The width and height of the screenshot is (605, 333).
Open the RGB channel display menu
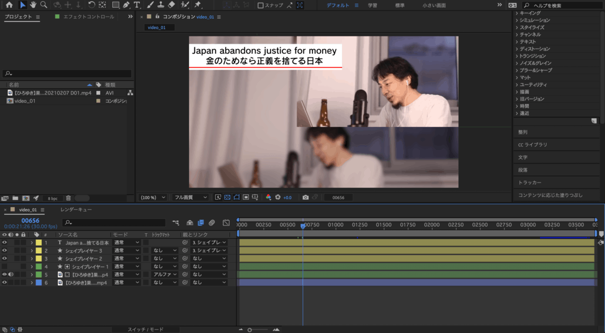269,197
